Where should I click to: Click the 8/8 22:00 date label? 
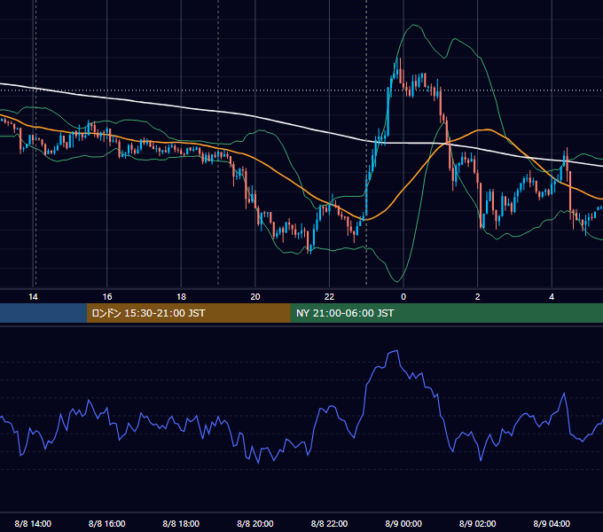coord(329,523)
